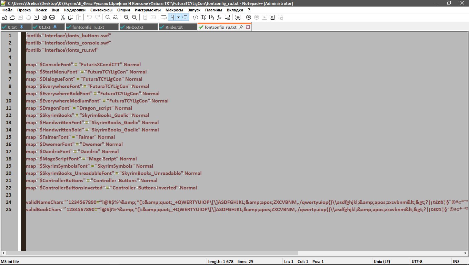Open the Function List fx icon
The image size is (469, 265).
pyautogui.click(x=219, y=17)
